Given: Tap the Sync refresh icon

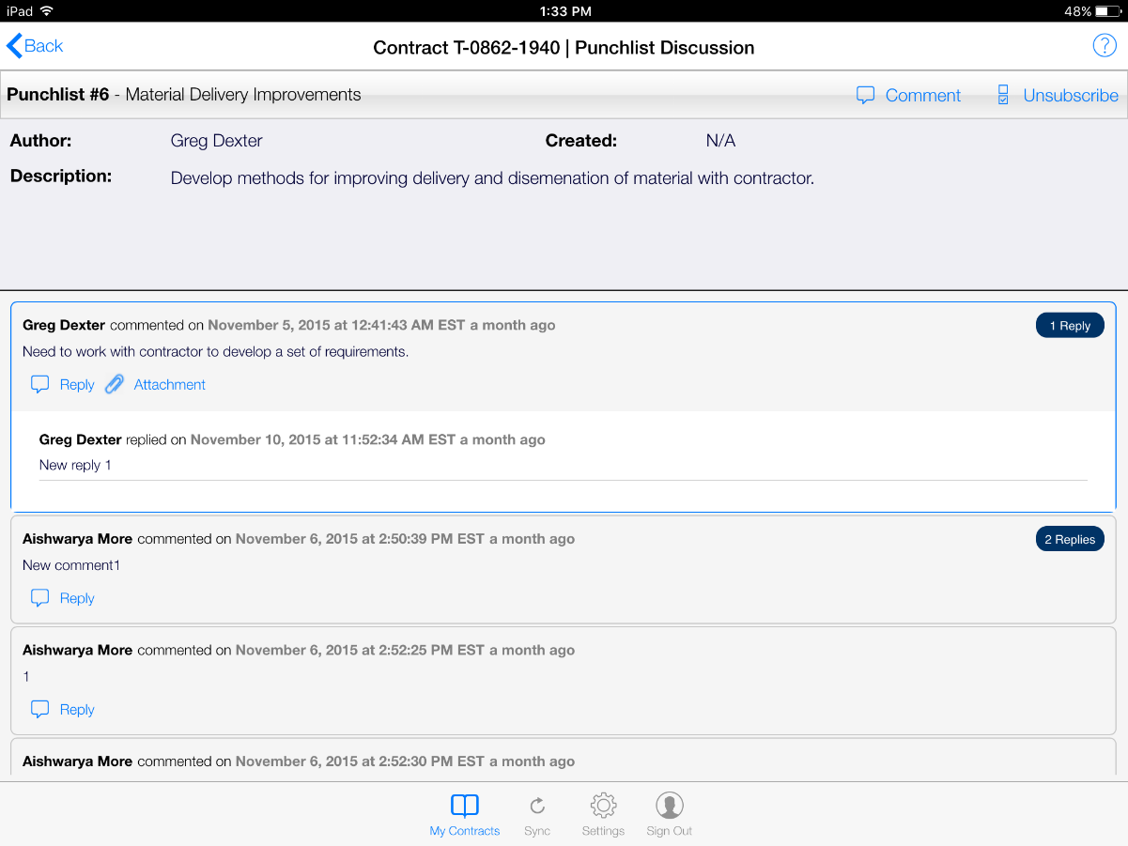Looking at the screenshot, I should click(x=537, y=806).
